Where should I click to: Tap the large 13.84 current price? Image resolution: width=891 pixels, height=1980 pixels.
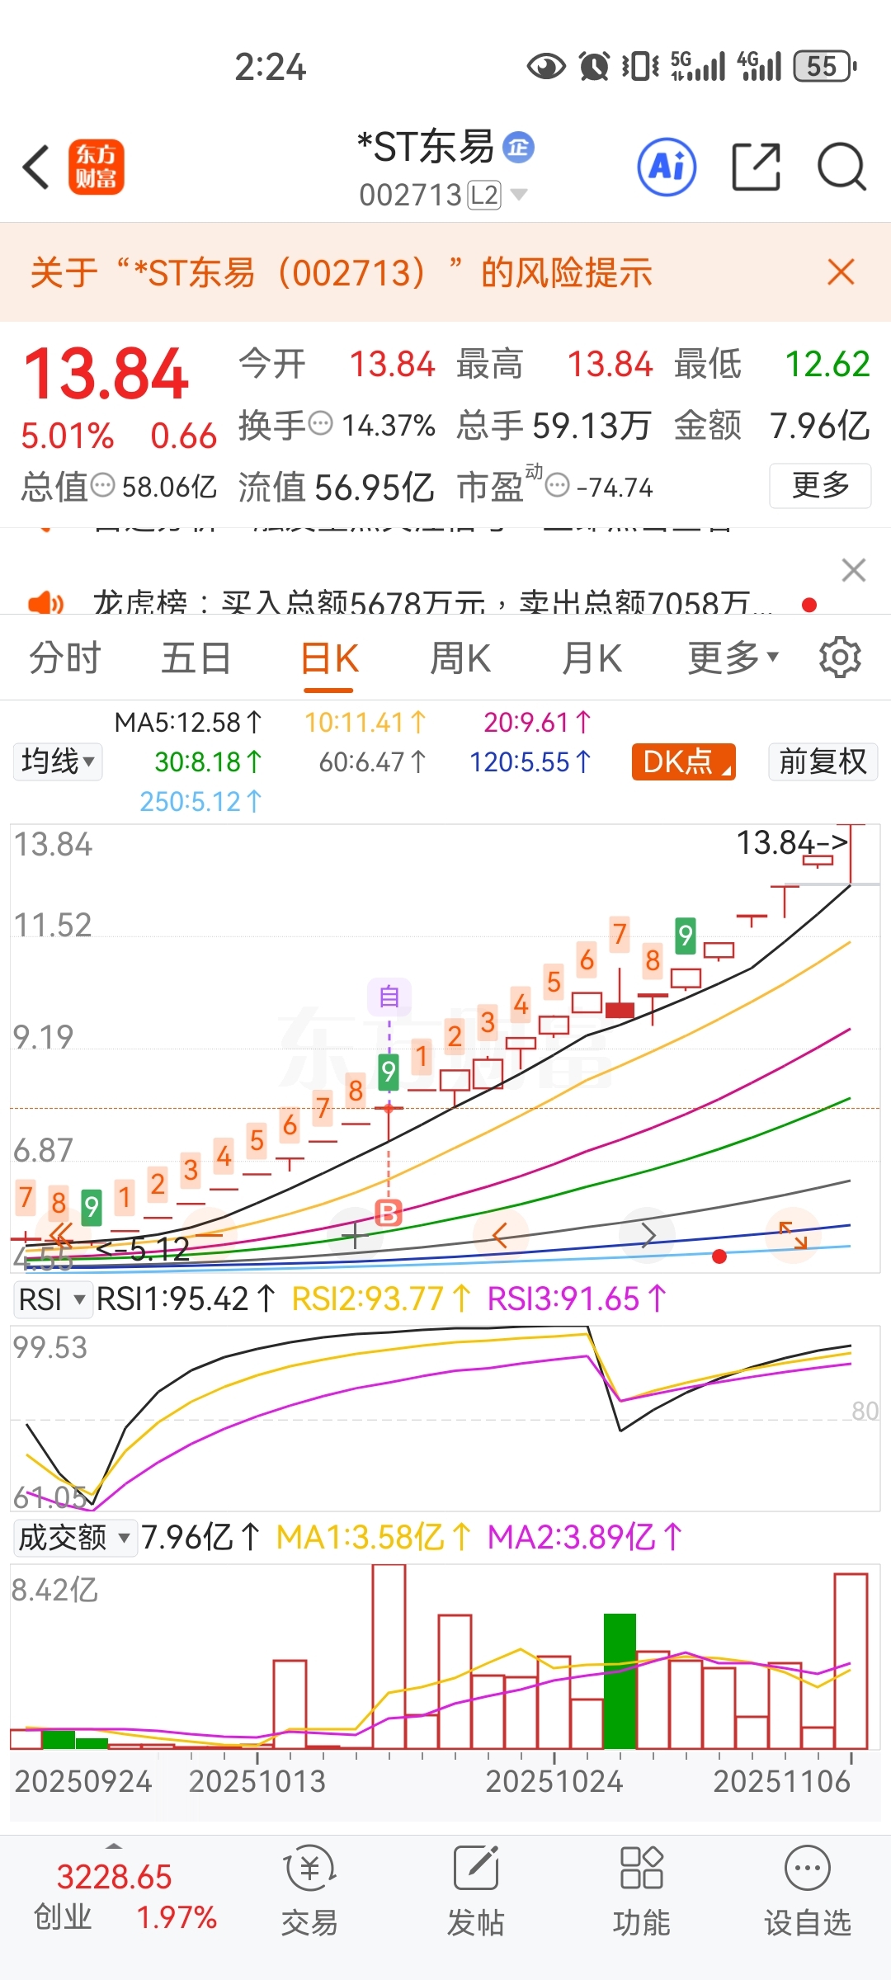pyautogui.click(x=106, y=374)
